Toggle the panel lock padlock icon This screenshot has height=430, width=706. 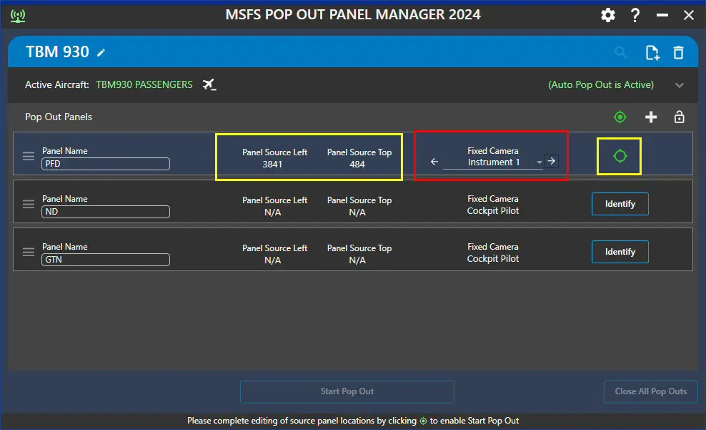click(x=679, y=117)
